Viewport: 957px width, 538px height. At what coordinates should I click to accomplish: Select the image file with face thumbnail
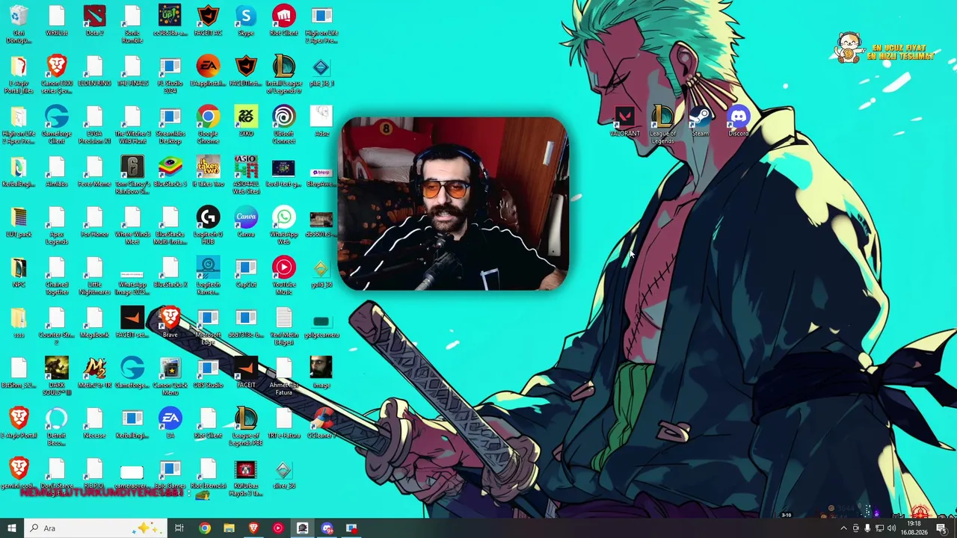click(321, 373)
